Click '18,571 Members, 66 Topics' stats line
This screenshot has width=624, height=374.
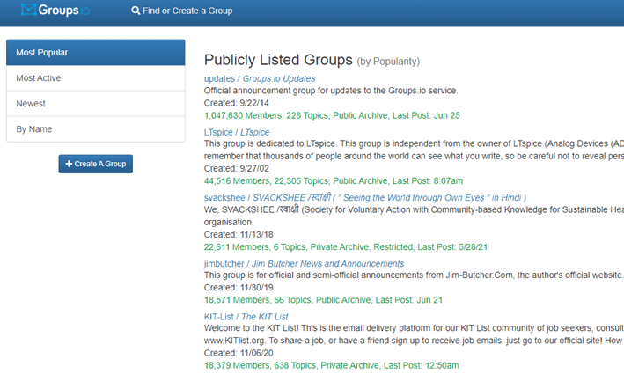(x=323, y=300)
